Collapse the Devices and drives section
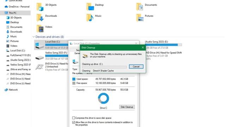Viewport: 226px width, 127px height. pos(34,37)
